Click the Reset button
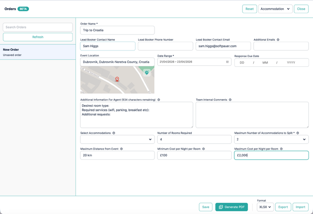 (250, 9)
